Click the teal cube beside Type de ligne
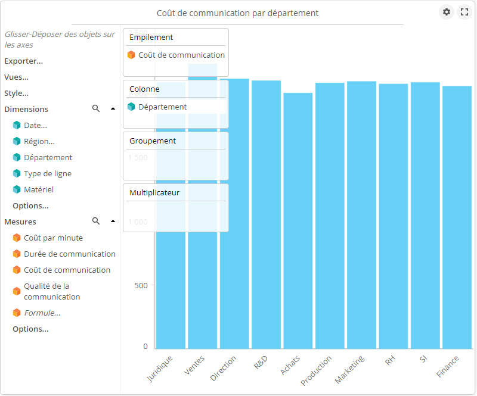This screenshot has width=477, height=396. point(17,174)
